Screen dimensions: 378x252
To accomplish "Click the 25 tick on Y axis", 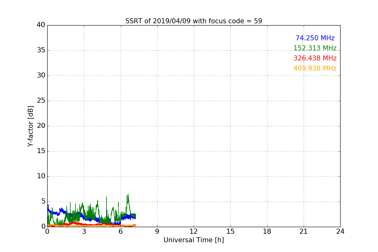I will tap(41, 101).
